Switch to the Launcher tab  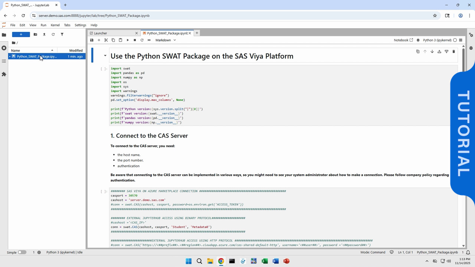(111, 33)
